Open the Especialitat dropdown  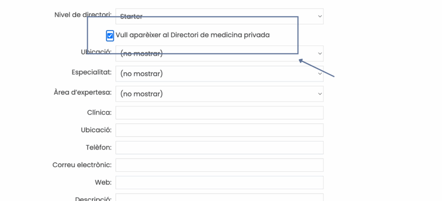(219, 73)
